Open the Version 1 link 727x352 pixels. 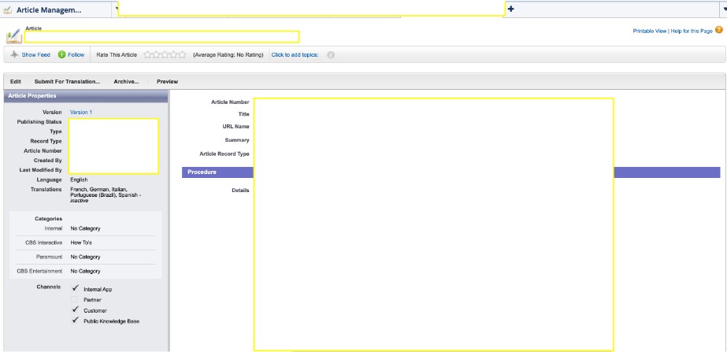(81, 113)
